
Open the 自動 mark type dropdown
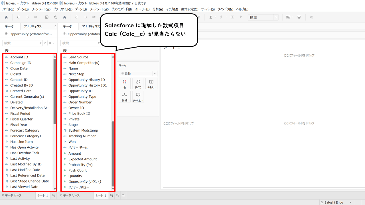click(x=138, y=73)
